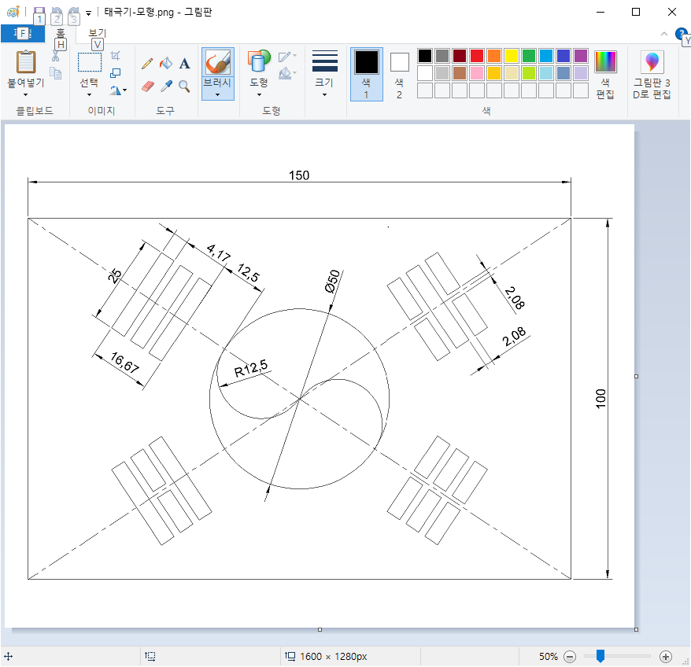Zoom out with the minus button
The height and width of the screenshot is (667, 691).
coord(569,657)
